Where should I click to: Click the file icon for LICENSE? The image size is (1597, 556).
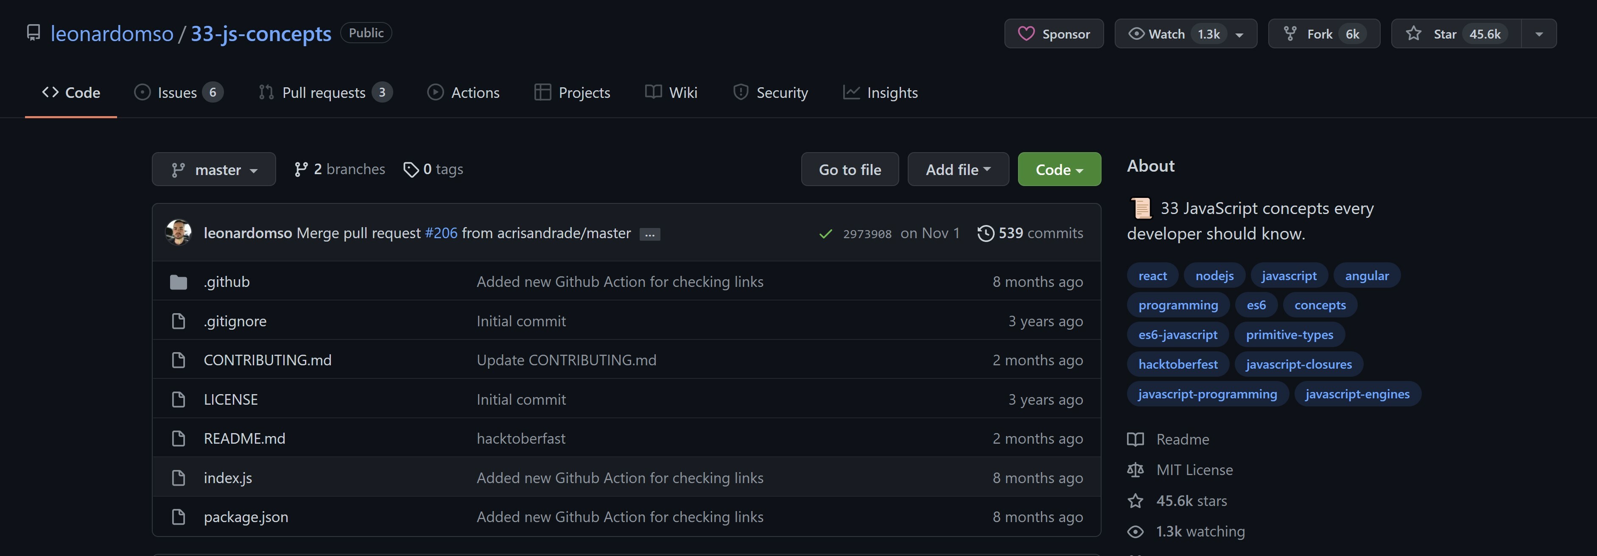click(179, 399)
